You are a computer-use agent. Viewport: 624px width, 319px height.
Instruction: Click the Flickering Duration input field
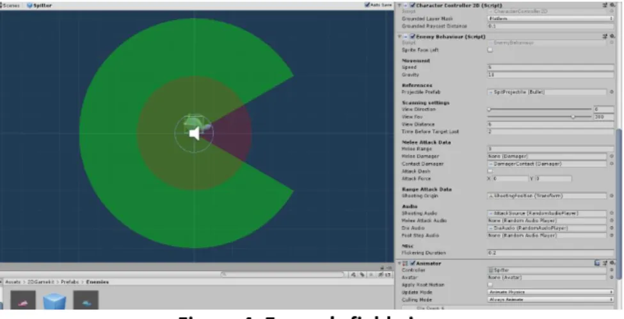pyautogui.click(x=551, y=253)
